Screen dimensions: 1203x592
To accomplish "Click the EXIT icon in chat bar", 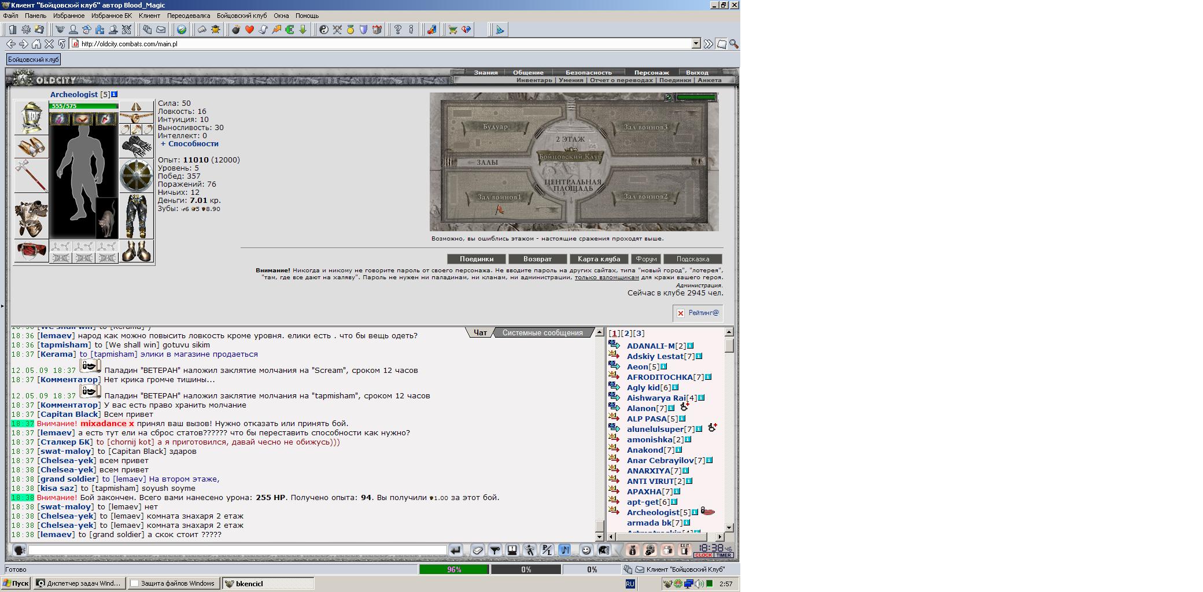I will coord(684,550).
